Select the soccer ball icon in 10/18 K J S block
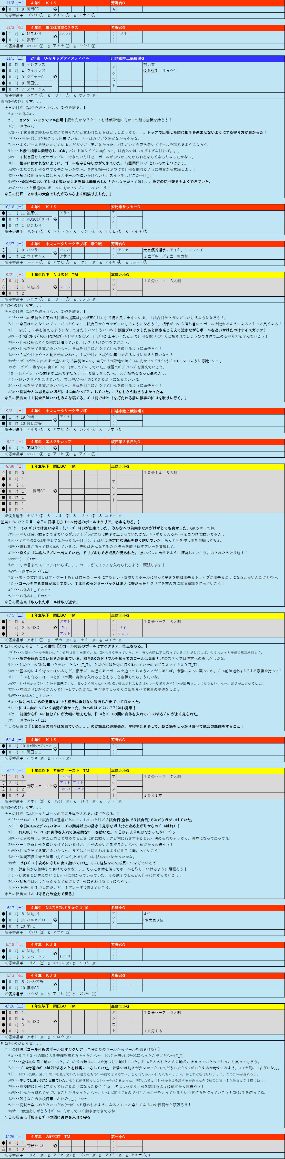This screenshot has width=285, height=1159. 55,220
